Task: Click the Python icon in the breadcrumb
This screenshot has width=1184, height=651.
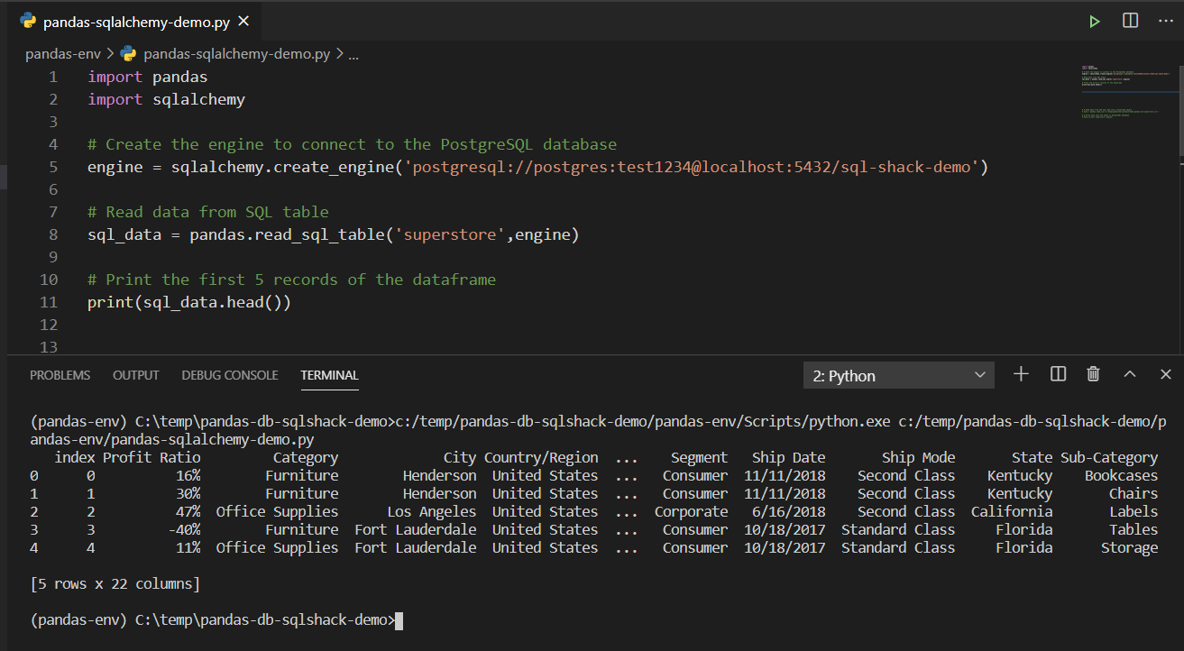Action: click(127, 53)
